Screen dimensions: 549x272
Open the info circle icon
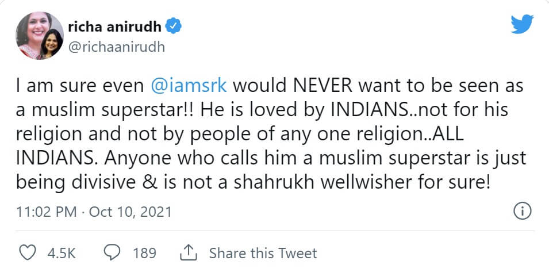coord(521,211)
